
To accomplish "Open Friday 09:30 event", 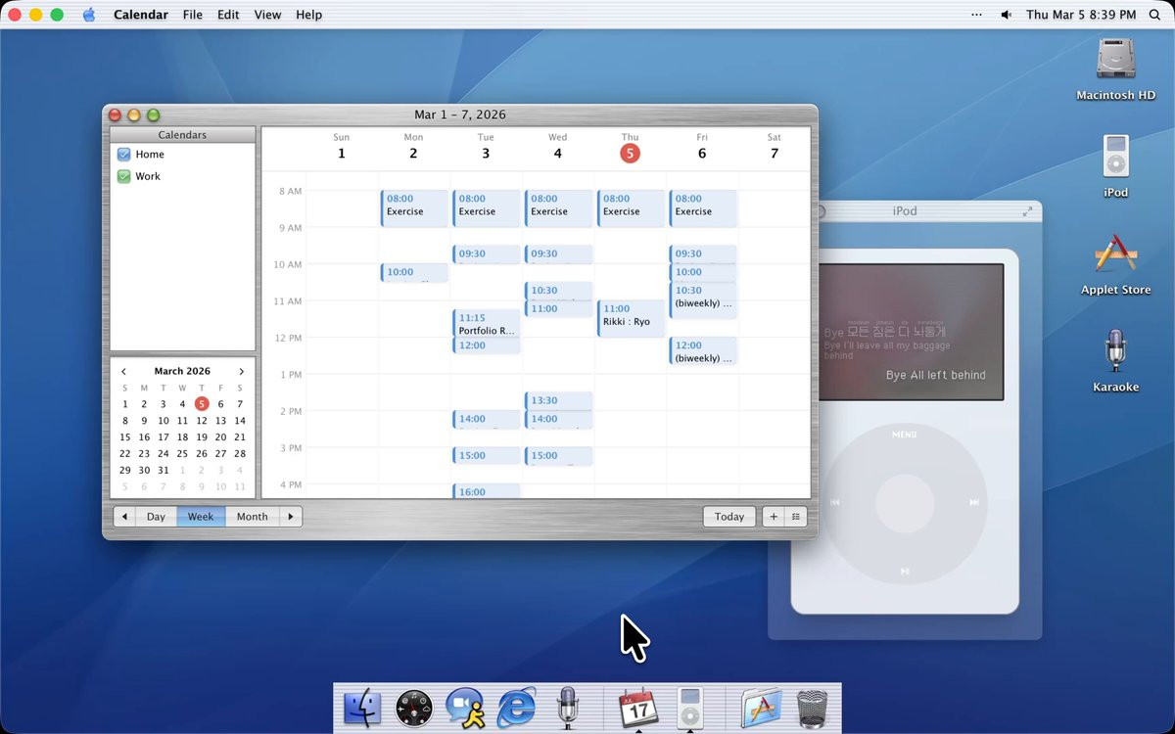I will (x=703, y=254).
